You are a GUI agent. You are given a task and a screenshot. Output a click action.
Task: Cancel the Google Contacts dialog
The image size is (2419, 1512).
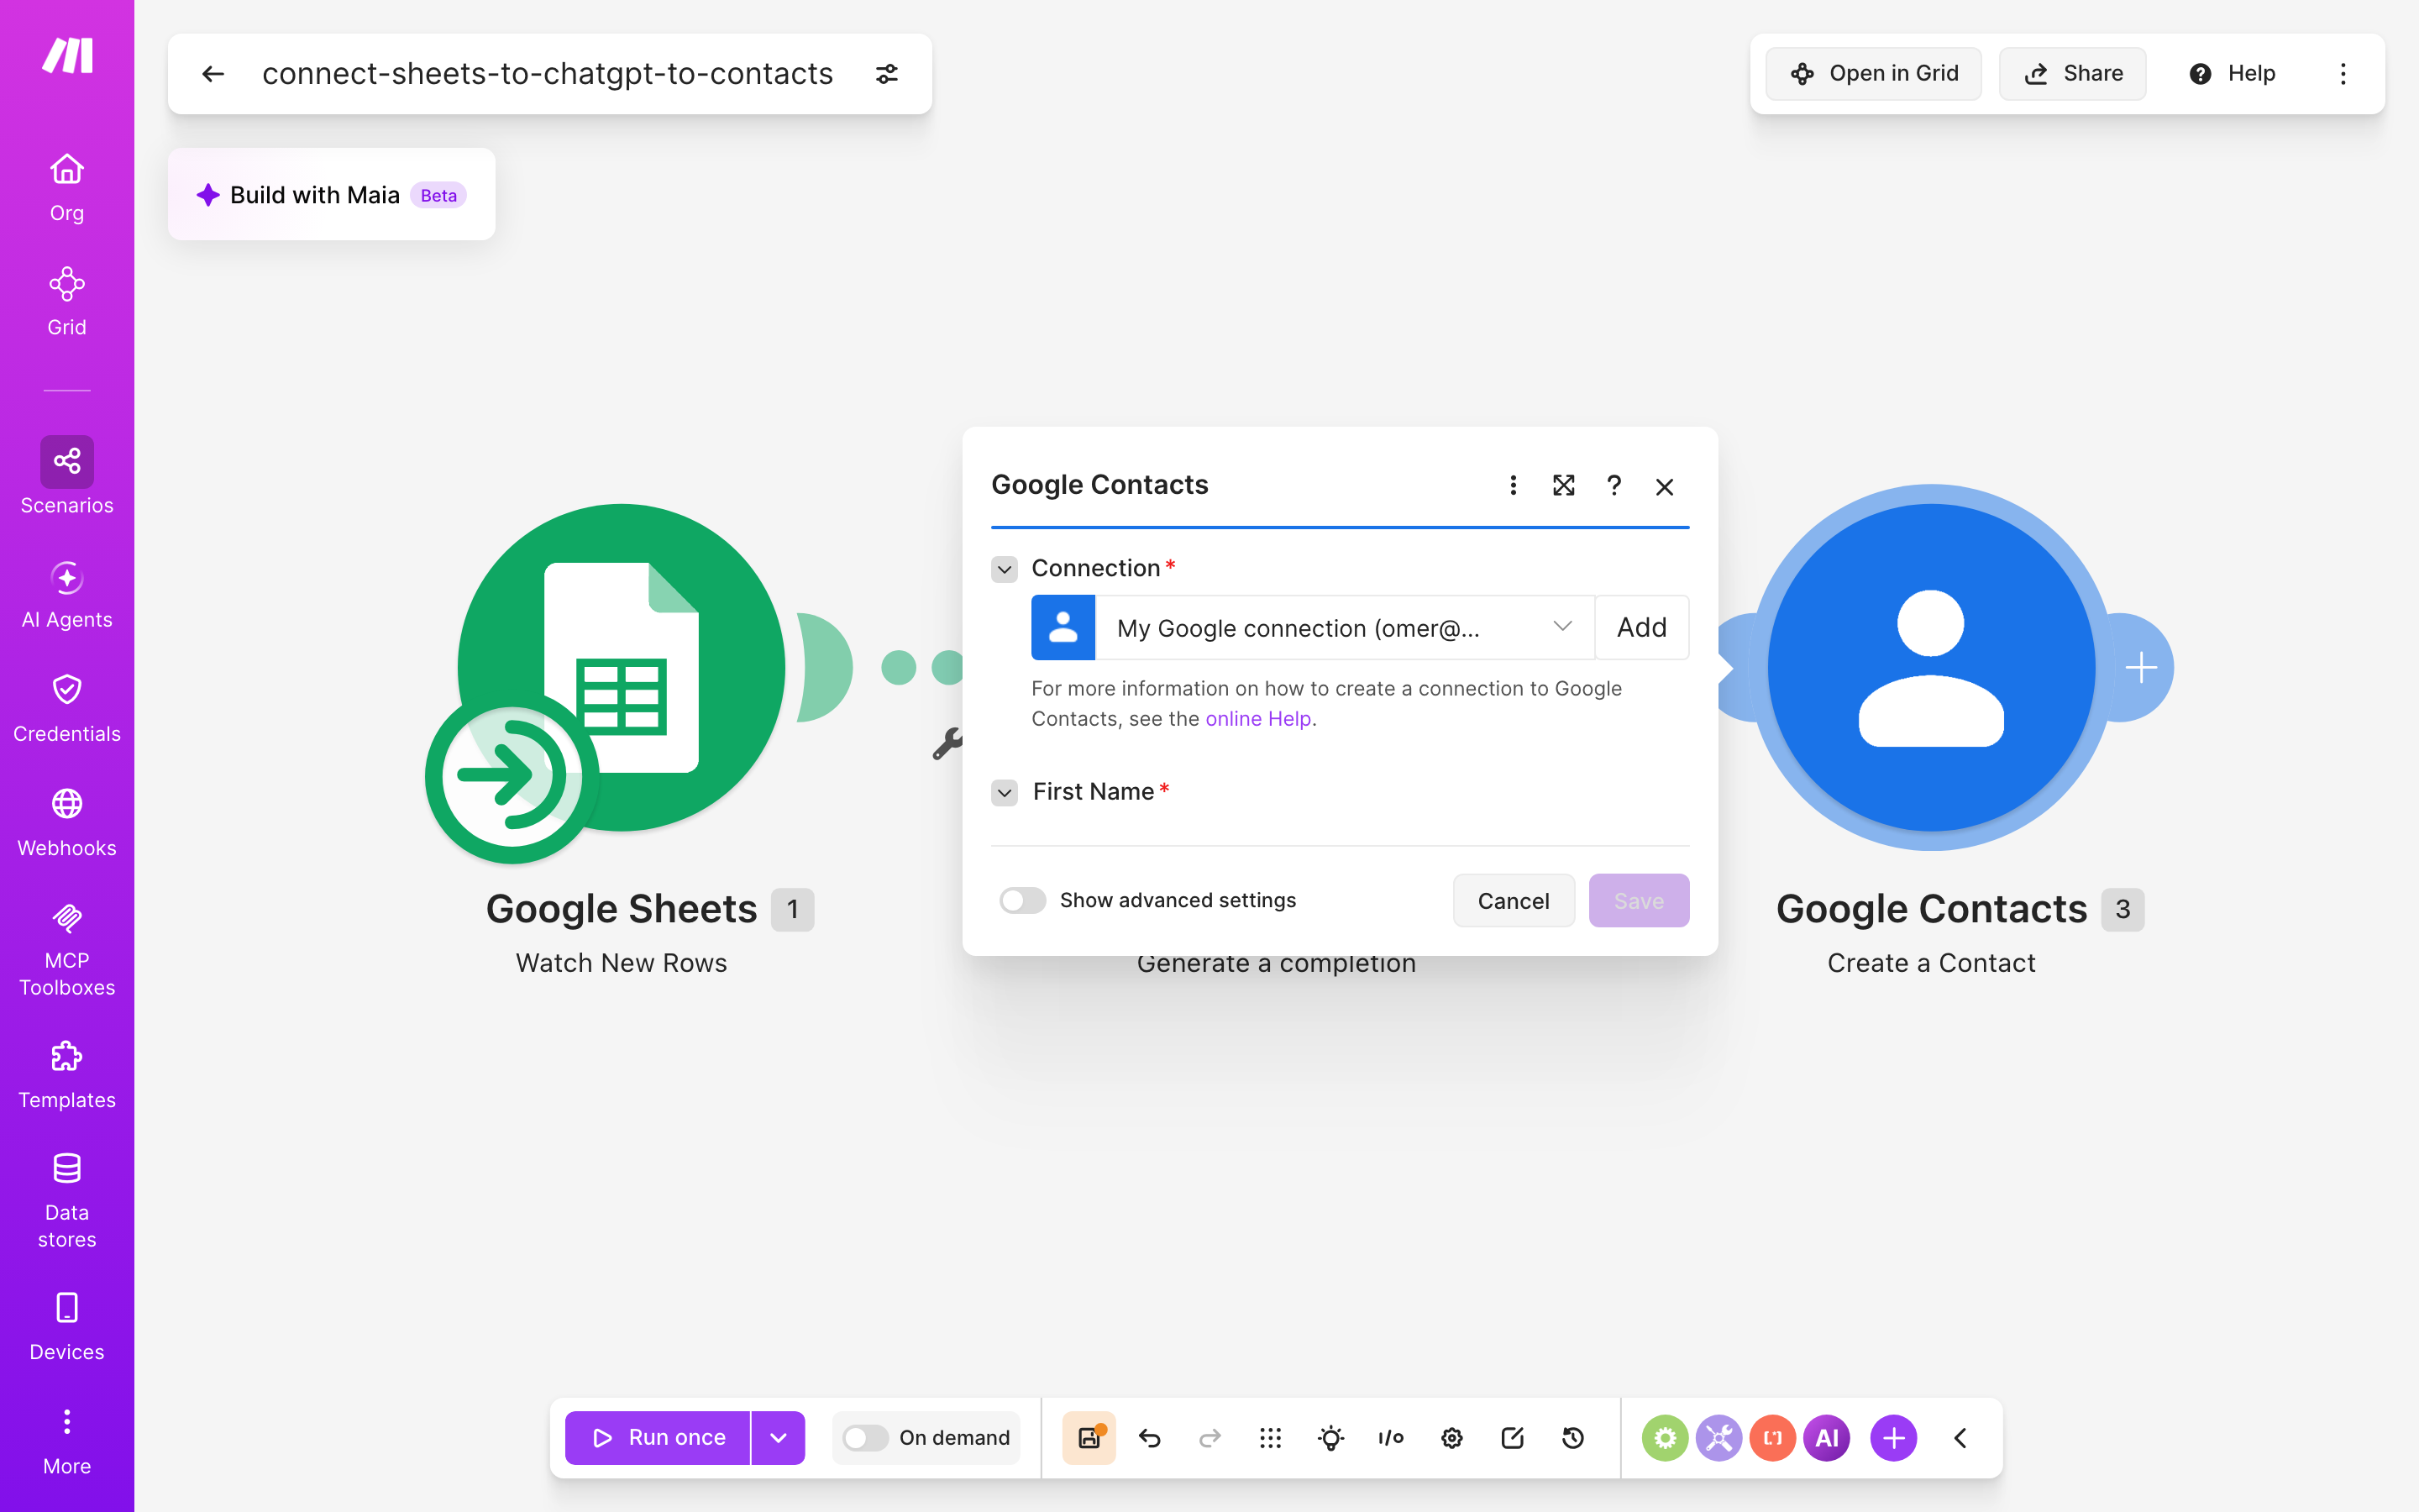1514,901
